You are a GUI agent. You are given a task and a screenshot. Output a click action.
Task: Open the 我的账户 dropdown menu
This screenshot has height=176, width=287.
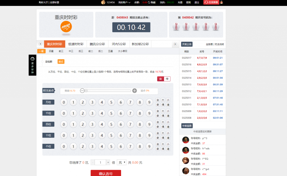tap(125, 2)
